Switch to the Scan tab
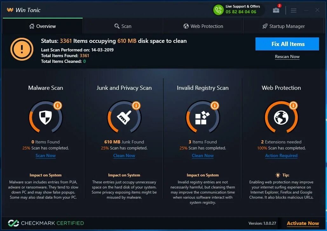This screenshot has width=327, height=231. click(x=123, y=26)
